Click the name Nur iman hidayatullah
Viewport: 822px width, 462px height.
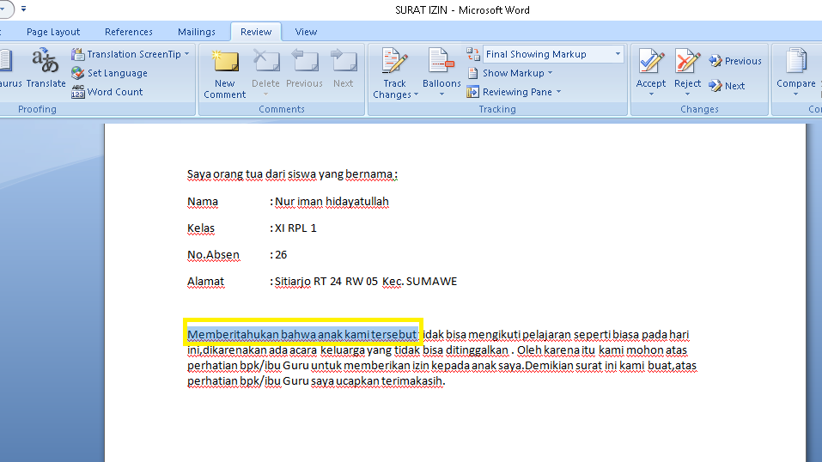pyautogui.click(x=332, y=202)
